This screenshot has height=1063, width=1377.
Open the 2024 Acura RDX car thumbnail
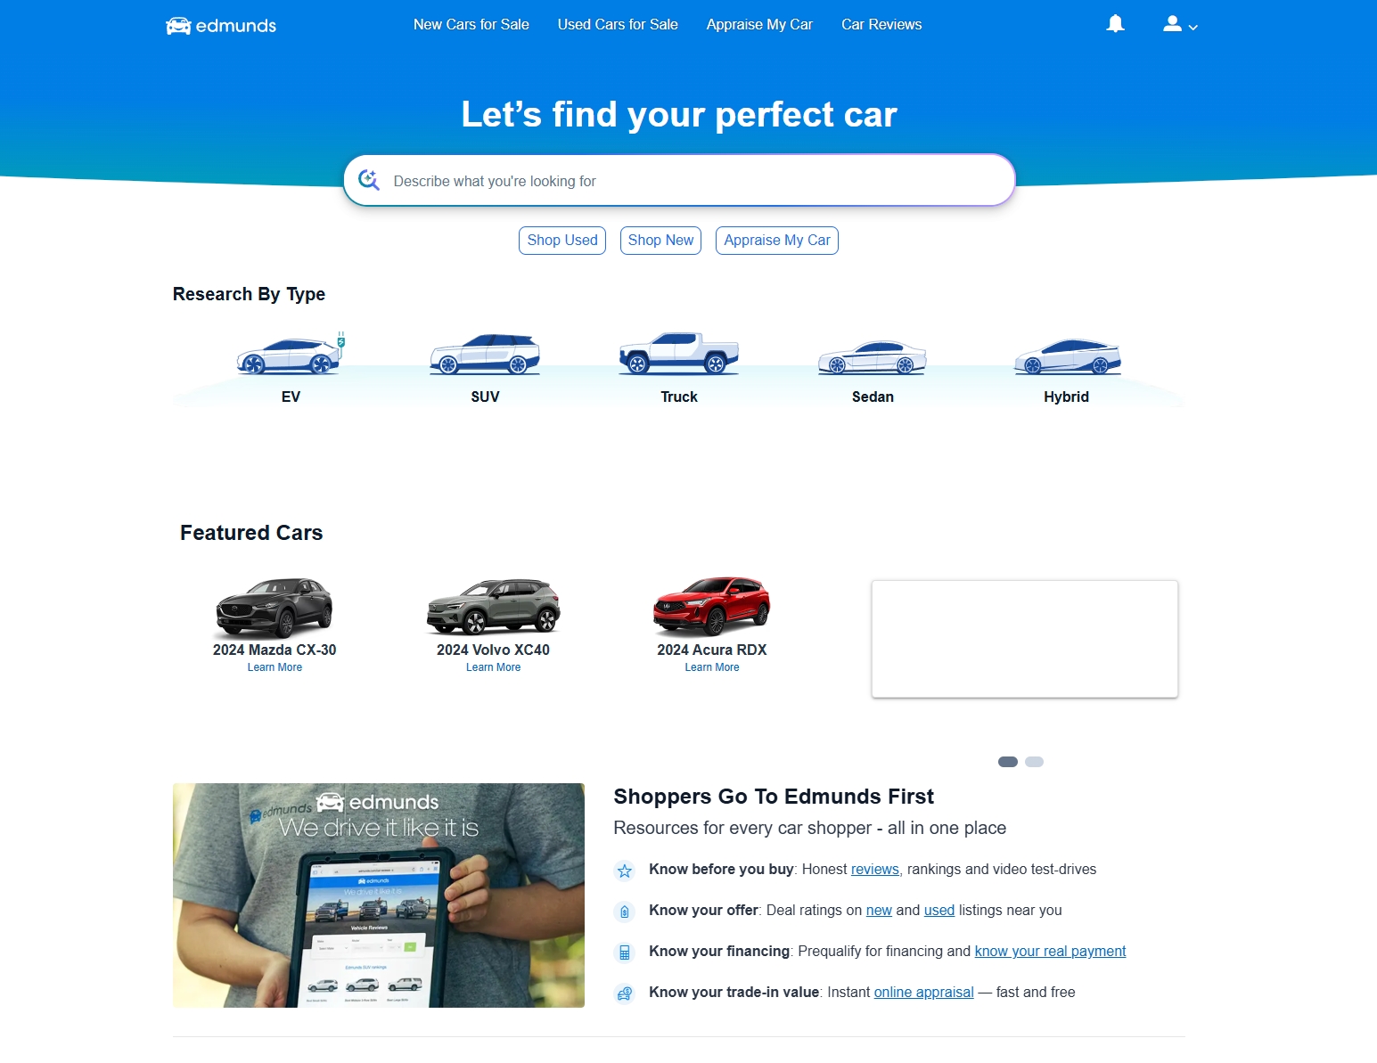[x=711, y=606]
